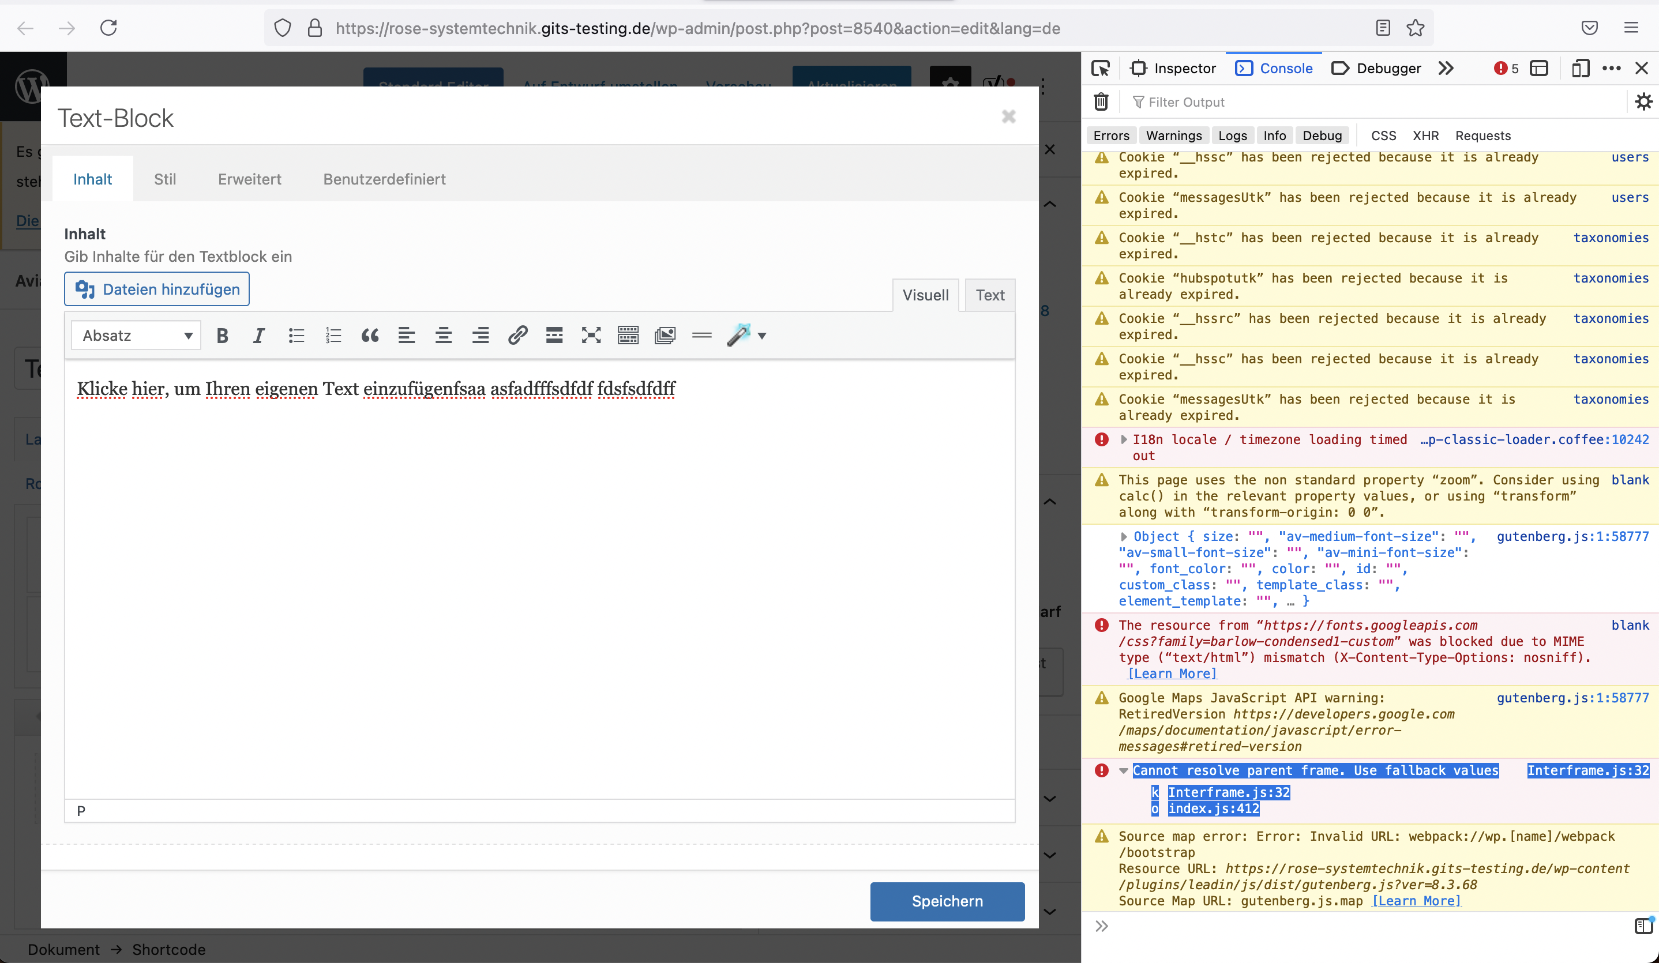Image resolution: width=1659 pixels, height=963 pixels.
Task: Clear the console output with trash icon
Action: click(1101, 102)
